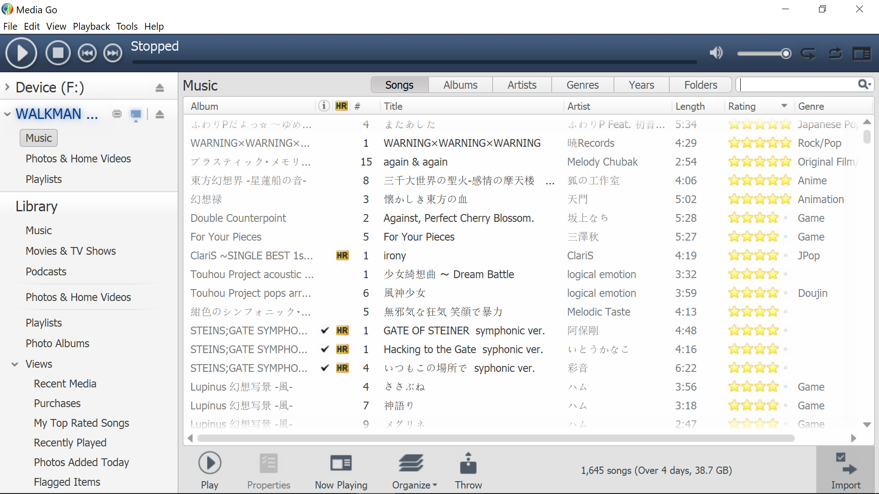
Task: Skip to the next track
Action: [113, 54]
